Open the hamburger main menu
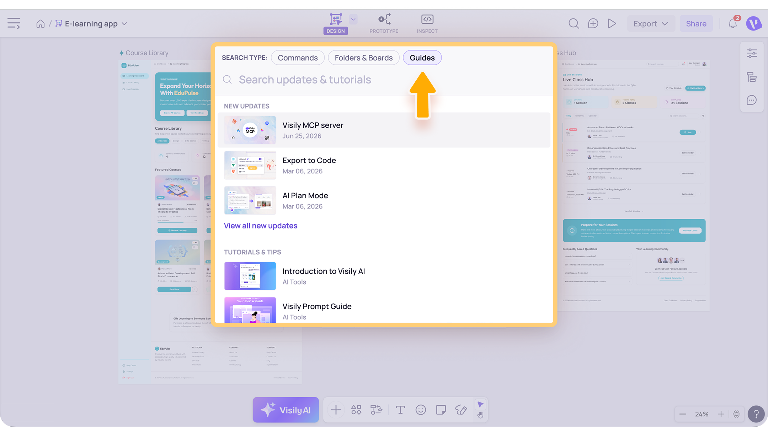 [14, 23]
